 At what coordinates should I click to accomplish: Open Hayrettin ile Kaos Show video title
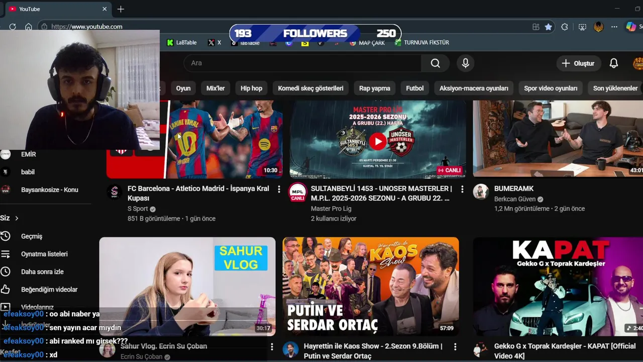click(x=373, y=351)
